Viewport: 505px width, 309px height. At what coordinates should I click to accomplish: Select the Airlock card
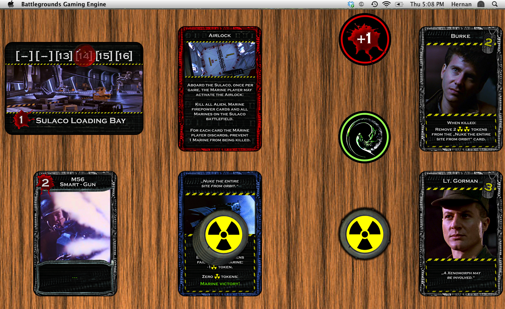pyautogui.click(x=220, y=89)
